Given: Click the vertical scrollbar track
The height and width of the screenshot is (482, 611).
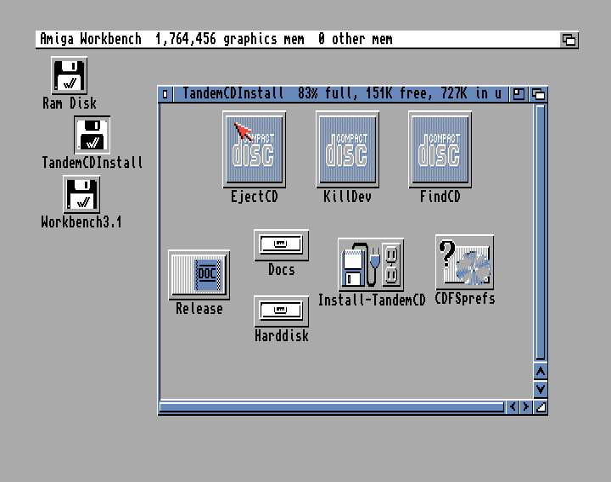Looking at the screenshot, I should [540, 229].
